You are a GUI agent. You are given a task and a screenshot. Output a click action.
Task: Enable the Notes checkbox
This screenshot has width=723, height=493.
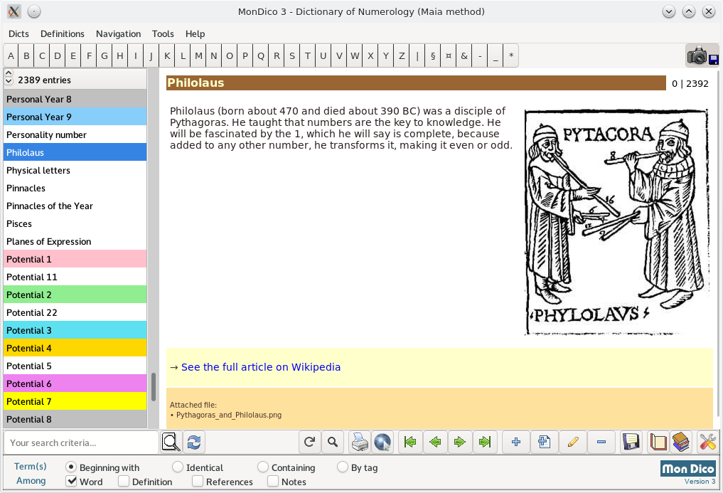click(x=273, y=481)
